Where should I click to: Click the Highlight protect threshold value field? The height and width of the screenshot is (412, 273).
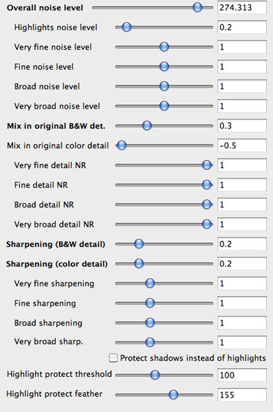pyautogui.click(x=242, y=375)
